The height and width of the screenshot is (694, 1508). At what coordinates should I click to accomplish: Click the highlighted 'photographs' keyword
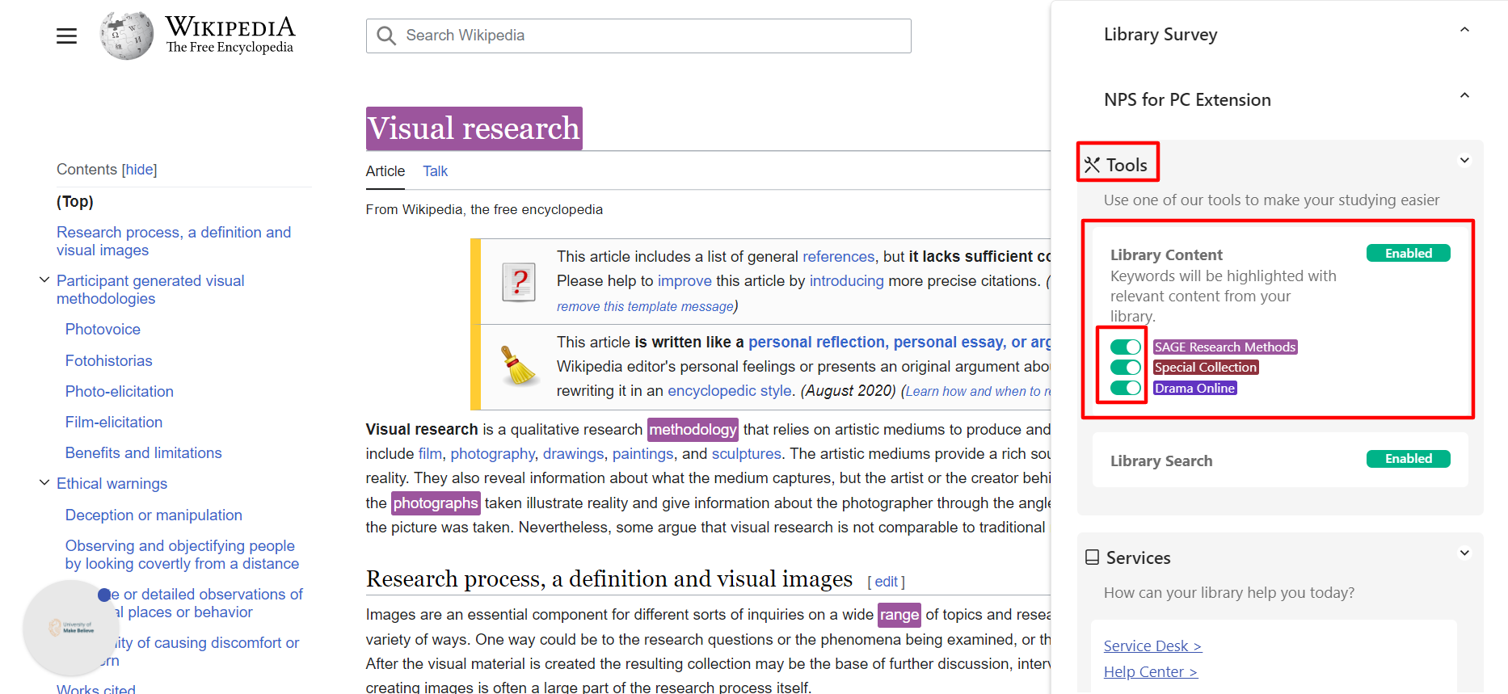click(x=436, y=503)
